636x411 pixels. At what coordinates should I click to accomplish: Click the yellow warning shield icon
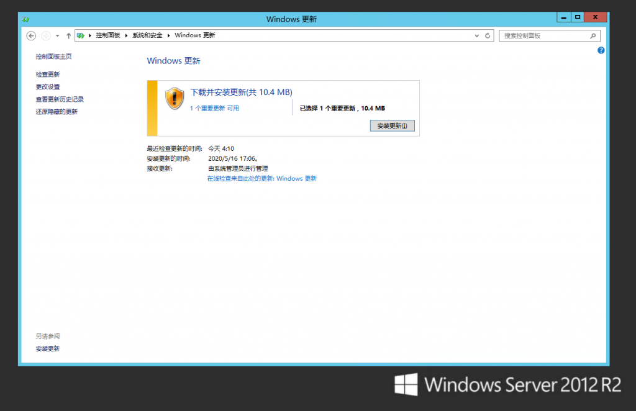pyautogui.click(x=175, y=98)
